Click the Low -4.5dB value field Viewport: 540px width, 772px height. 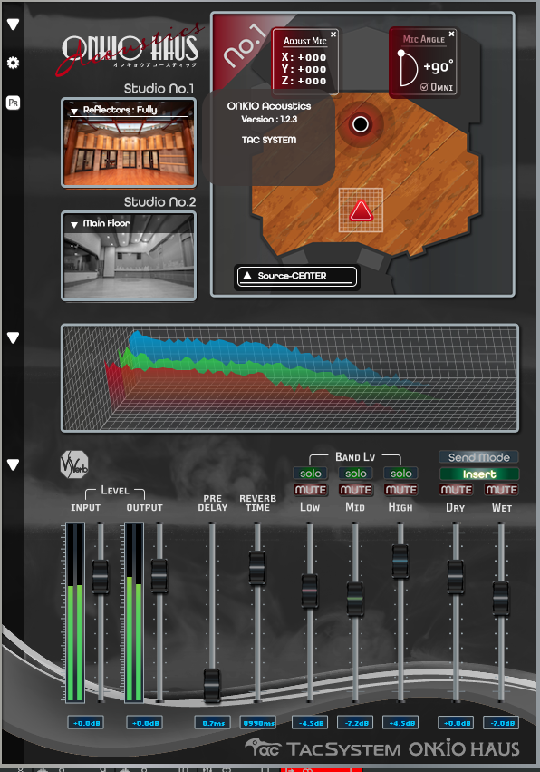click(310, 723)
